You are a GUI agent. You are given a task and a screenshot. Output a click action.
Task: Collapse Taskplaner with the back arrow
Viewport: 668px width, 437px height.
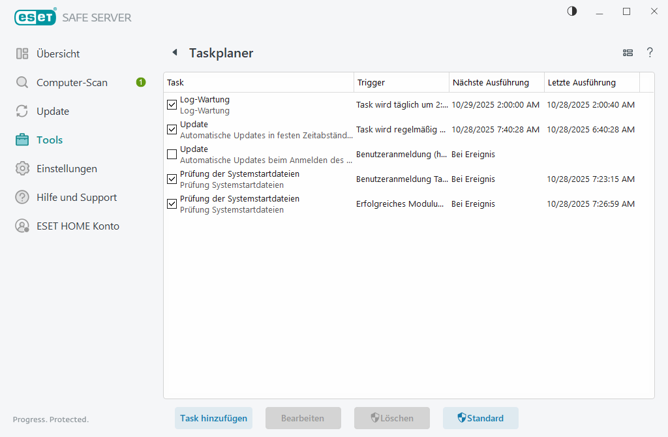174,52
